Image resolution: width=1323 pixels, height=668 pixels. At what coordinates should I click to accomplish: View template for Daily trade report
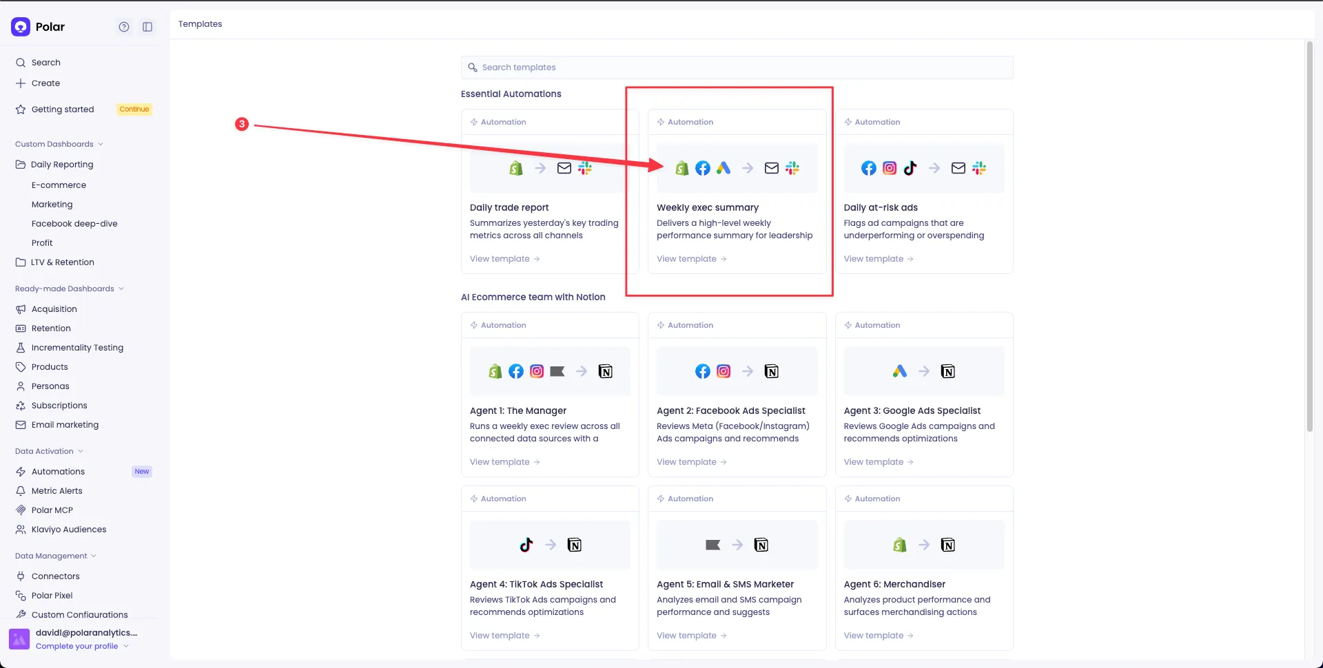pyautogui.click(x=505, y=259)
